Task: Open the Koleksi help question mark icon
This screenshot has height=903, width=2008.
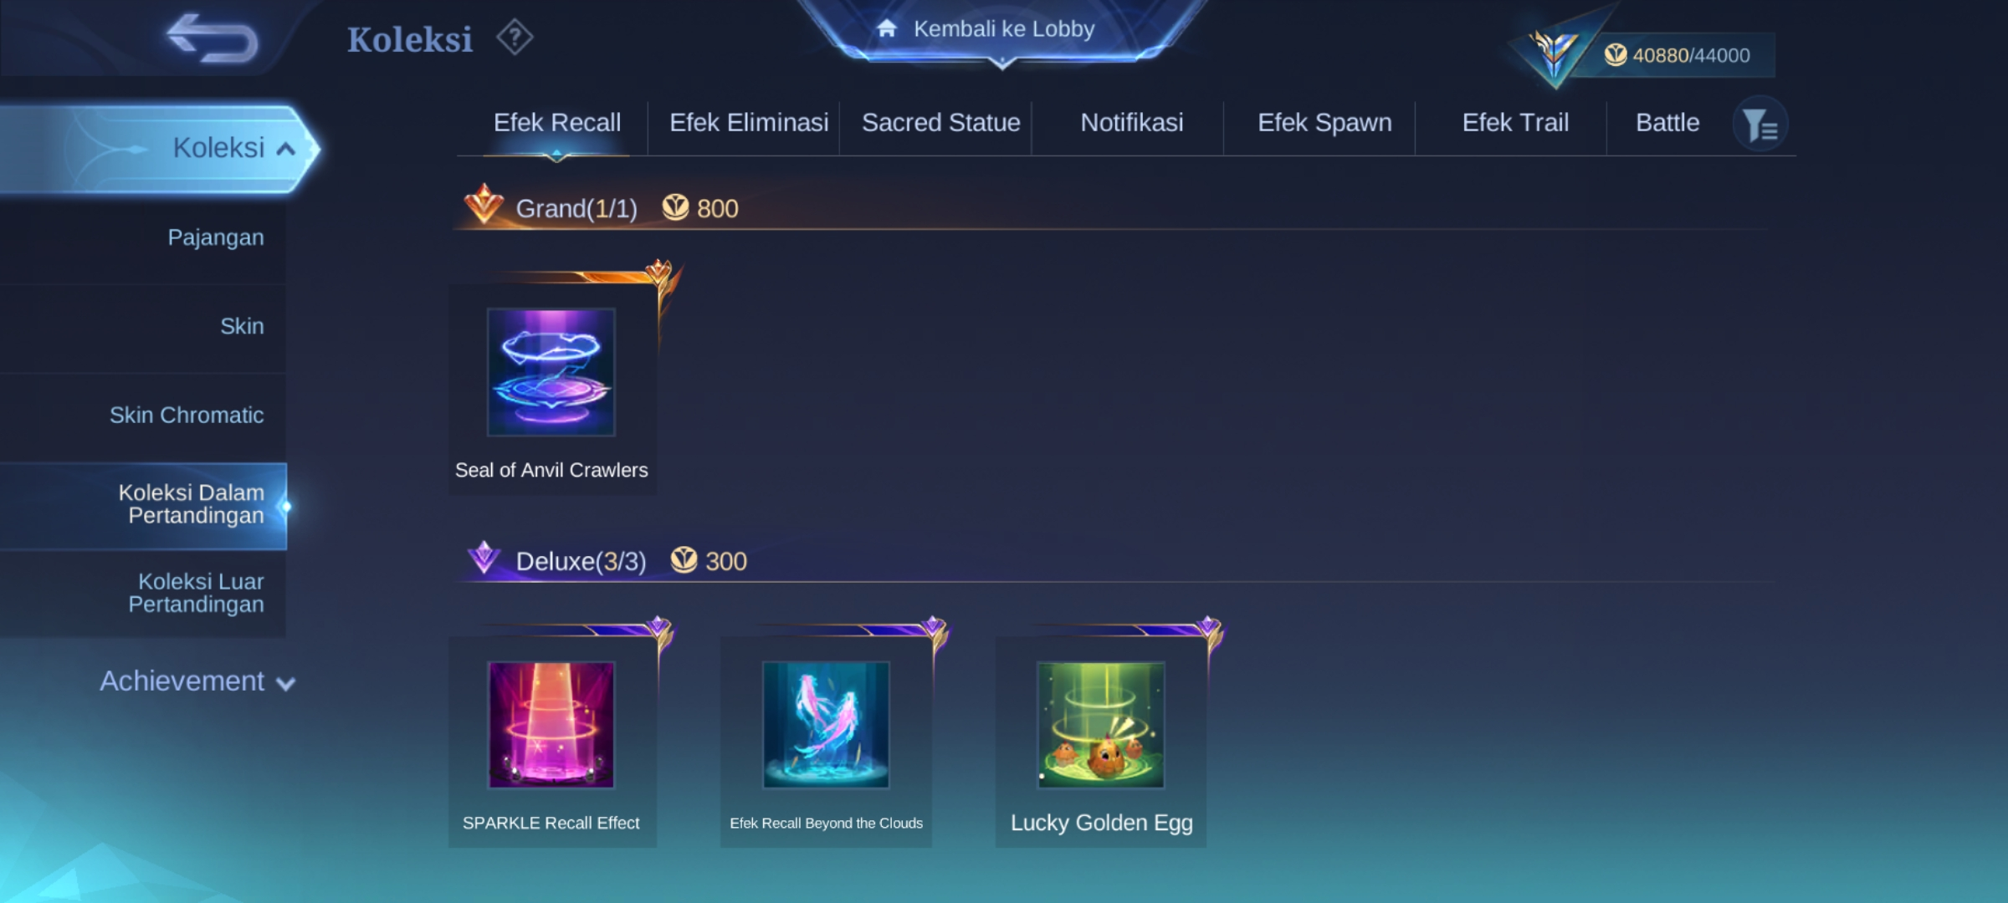Action: pos(515,38)
